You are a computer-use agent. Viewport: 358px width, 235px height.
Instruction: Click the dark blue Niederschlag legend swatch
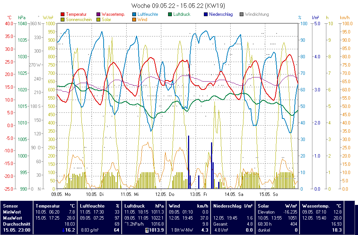pos(206,14)
